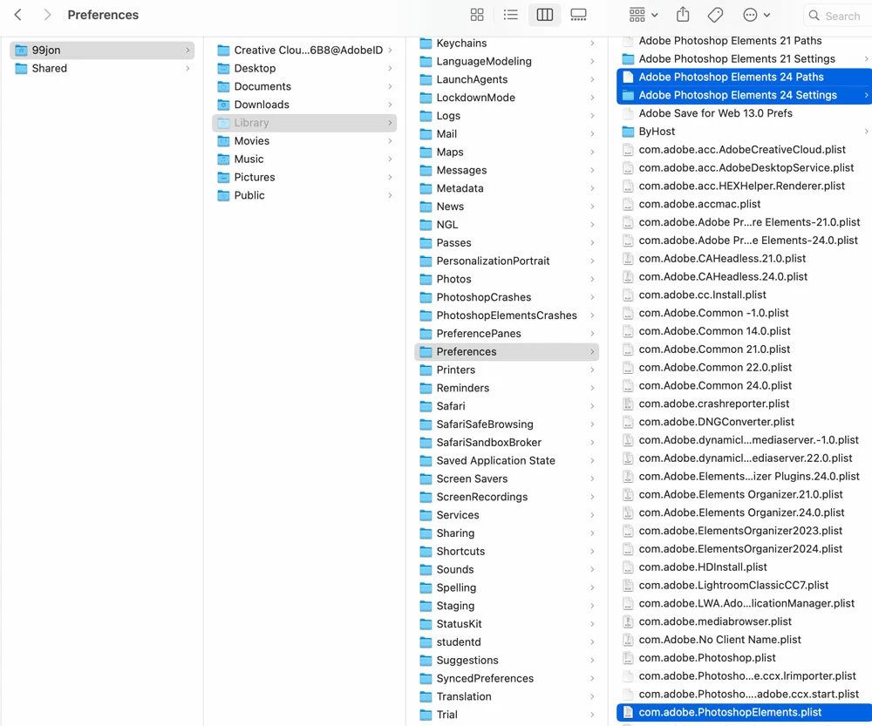Go back with the left chevron
The height and width of the screenshot is (726, 872).
tap(17, 15)
